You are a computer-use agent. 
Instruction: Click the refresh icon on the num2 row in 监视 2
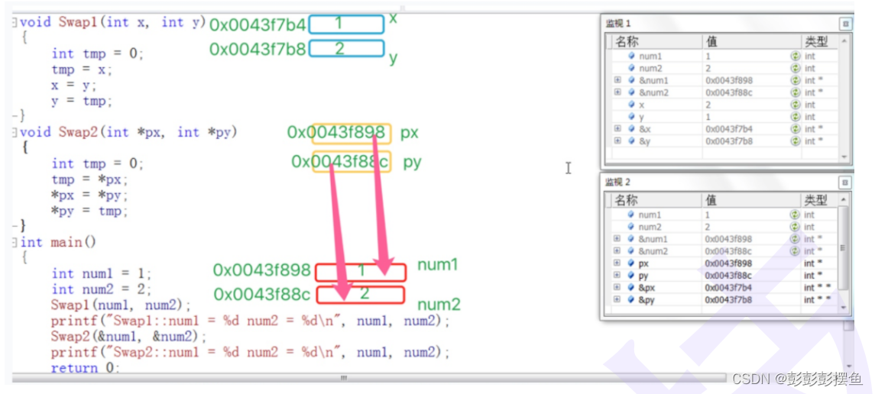(x=795, y=227)
